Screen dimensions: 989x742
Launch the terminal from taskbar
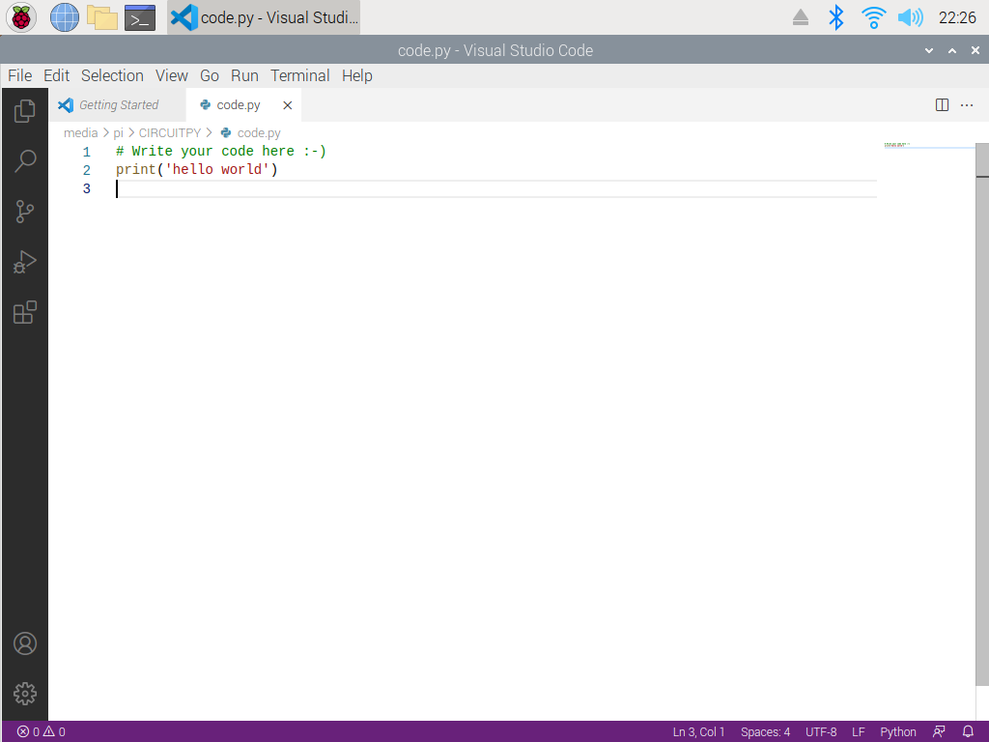140,17
